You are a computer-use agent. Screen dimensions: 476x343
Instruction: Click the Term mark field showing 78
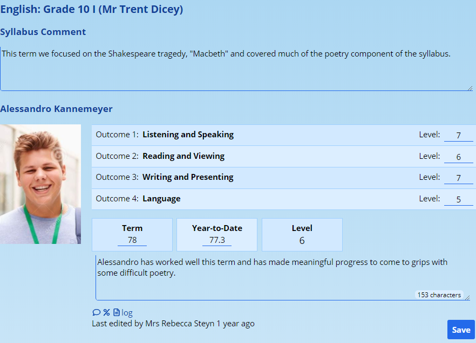point(132,240)
